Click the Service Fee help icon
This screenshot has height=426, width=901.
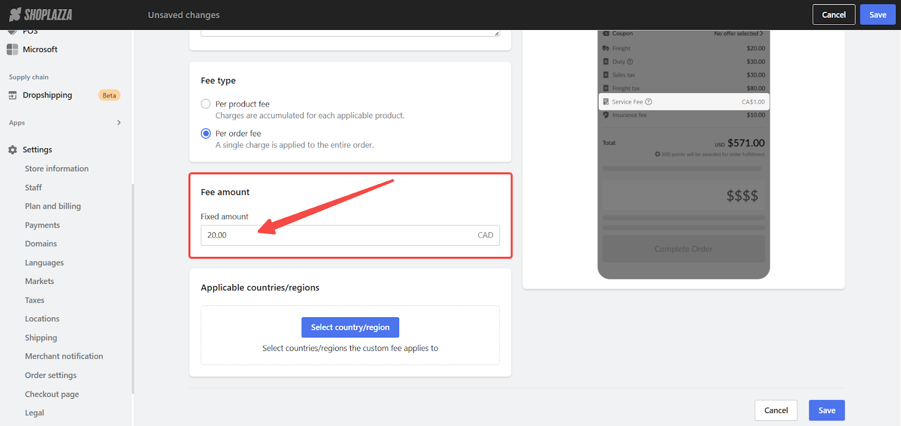coord(649,102)
